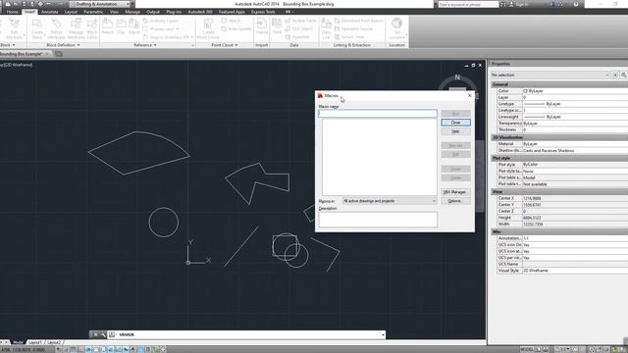Click the command line close X icon
Screen dimensions: 628x353
coord(95,334)
